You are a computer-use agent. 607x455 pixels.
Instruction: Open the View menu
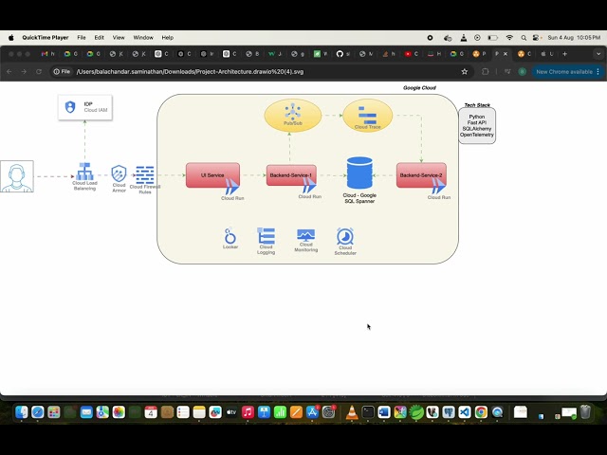click(x=119, y=38)
